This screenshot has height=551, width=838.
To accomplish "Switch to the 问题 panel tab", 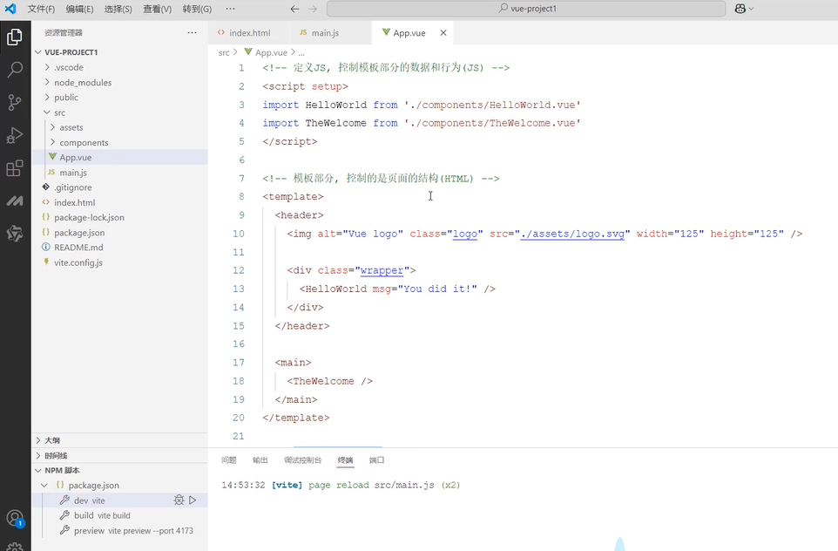I will click(x=229, y=460).
